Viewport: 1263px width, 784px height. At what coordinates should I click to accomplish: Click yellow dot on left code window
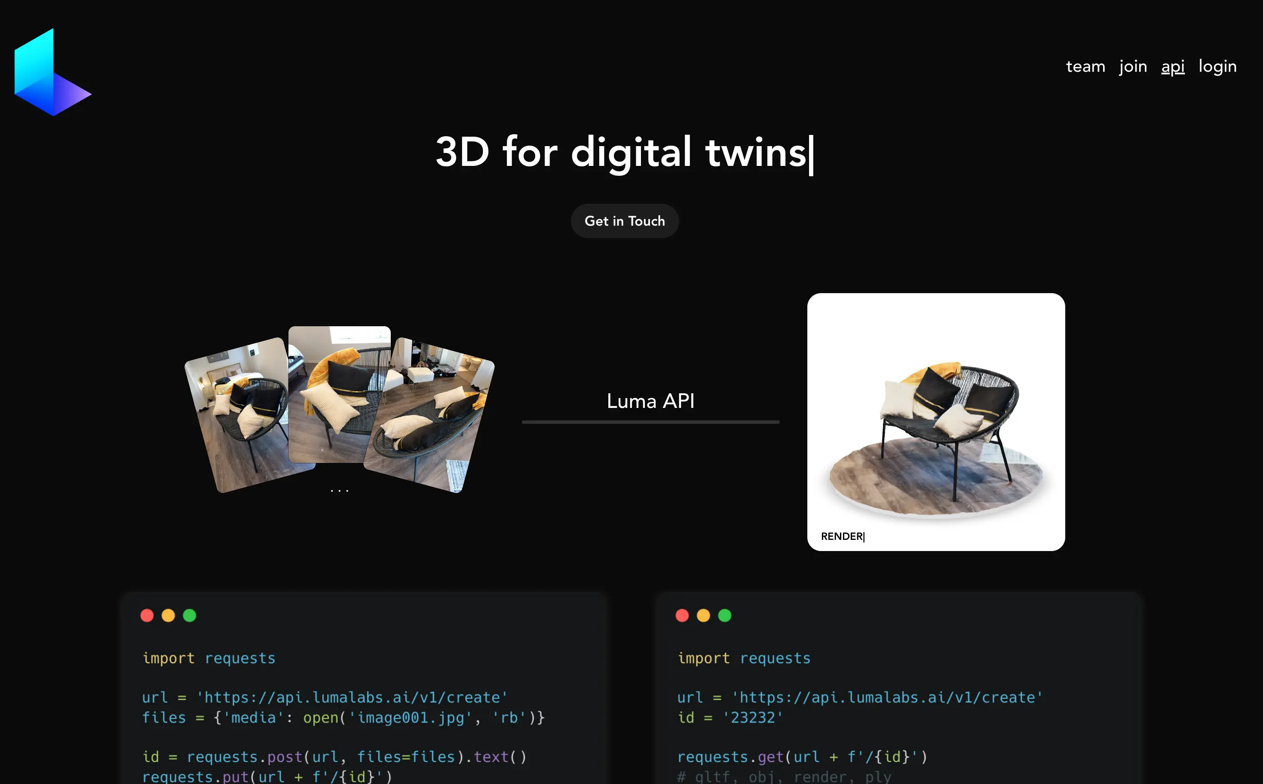(x=169, y=616)
